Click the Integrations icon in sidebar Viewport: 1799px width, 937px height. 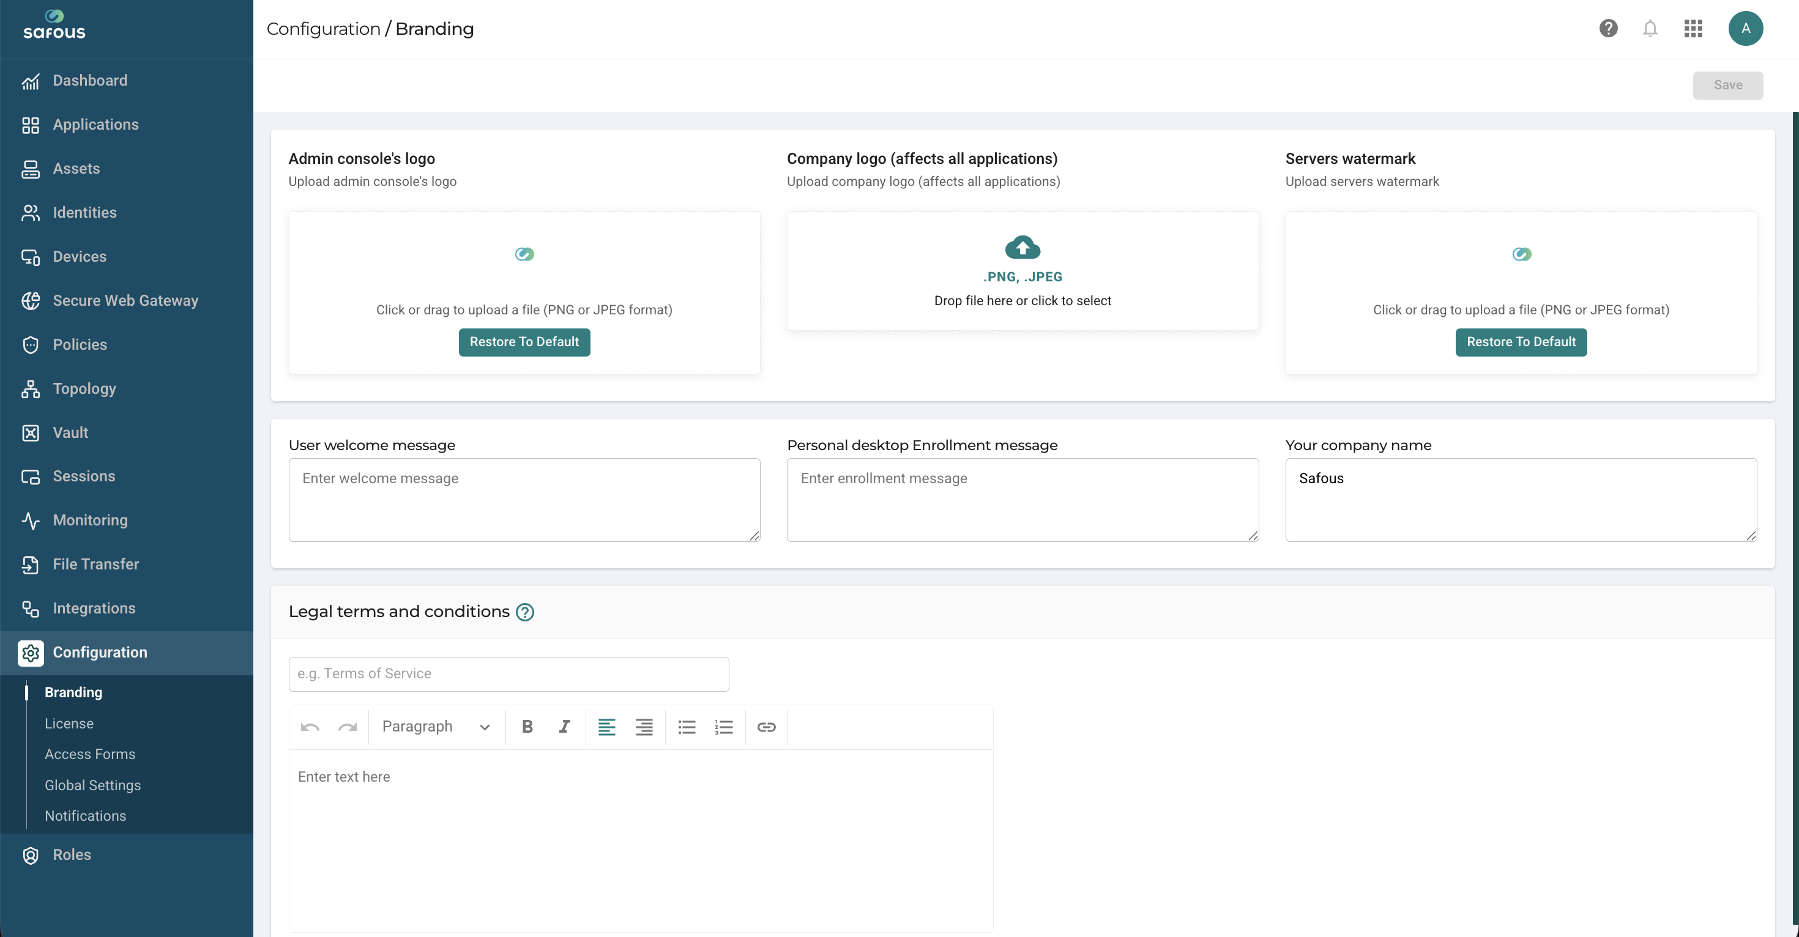click(x=30, y=609)
